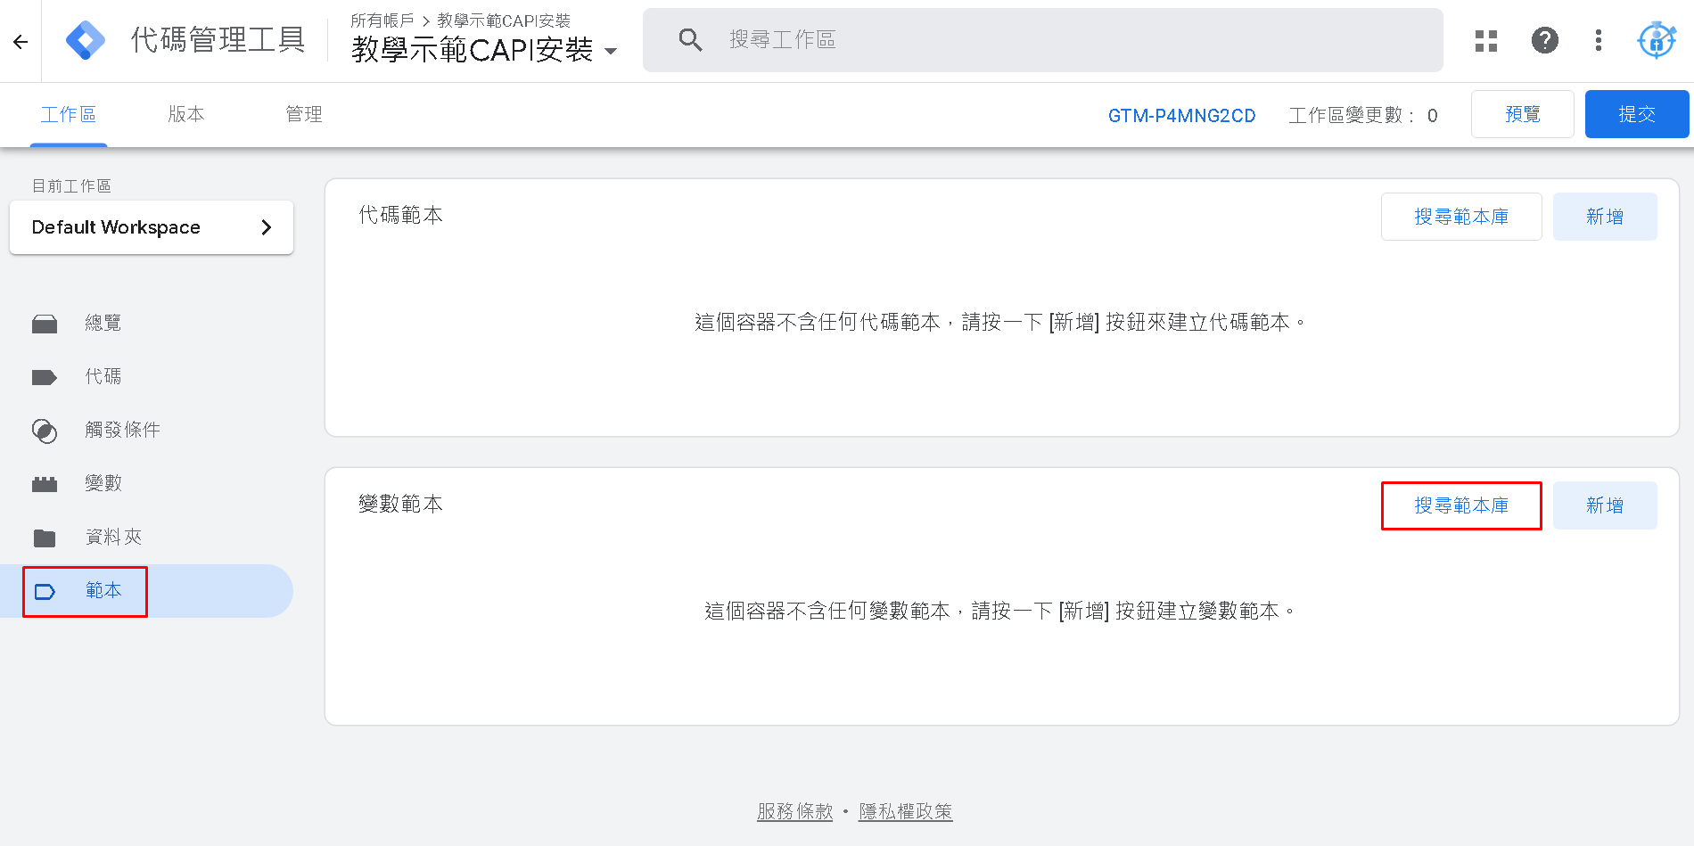
Task: Click the 變數 variables brick icon
Action: (x=45, y=484)
